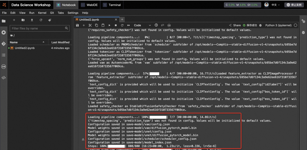Click the 保存成功 save status indicator
Viewport: 307px width, 150px height.
250,25
